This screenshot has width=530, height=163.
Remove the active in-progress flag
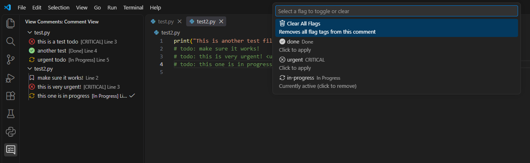397,82
